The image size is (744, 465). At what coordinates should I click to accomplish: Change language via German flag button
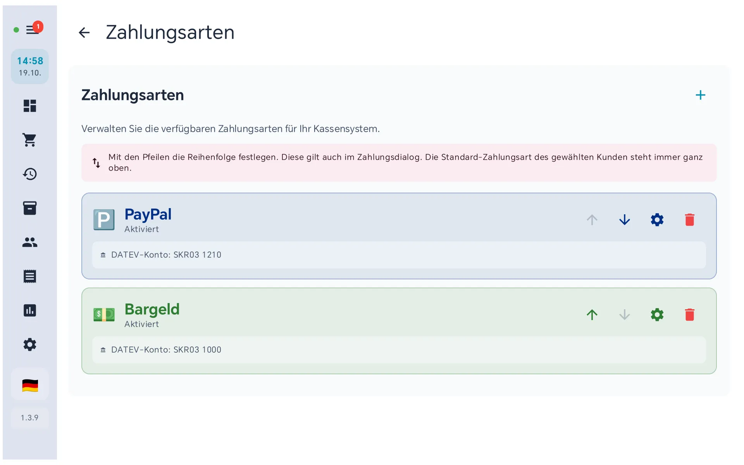30,385
